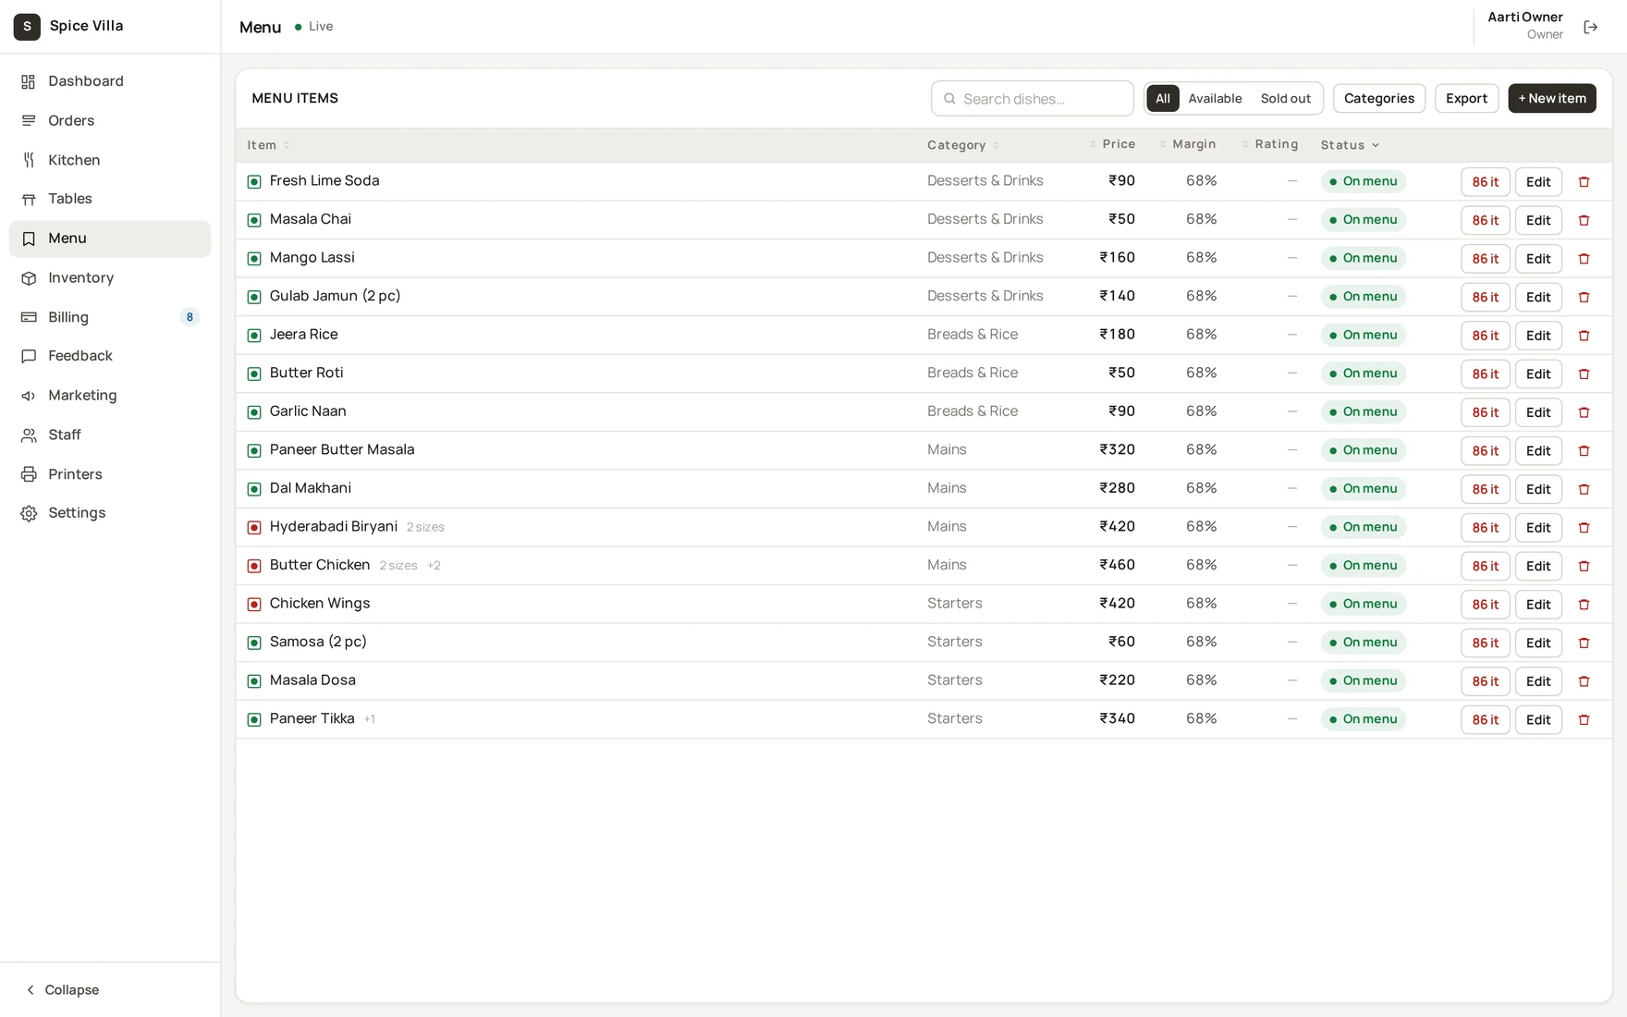Delete Garlic Naan via trash icon
This screenshot has height=1017, width=1627.
pos(1584,412)
